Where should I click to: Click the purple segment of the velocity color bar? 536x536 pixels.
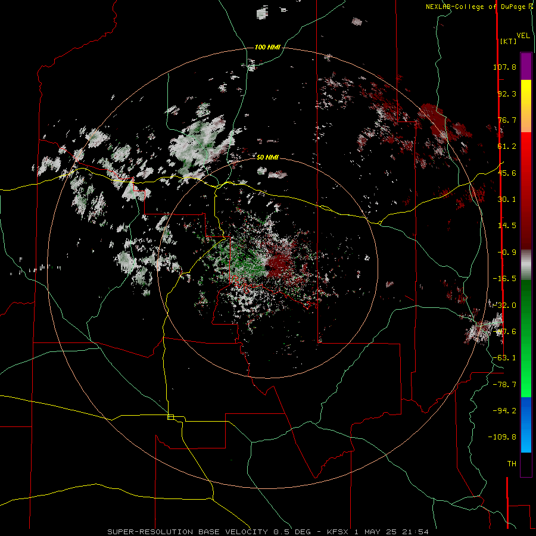526,67
